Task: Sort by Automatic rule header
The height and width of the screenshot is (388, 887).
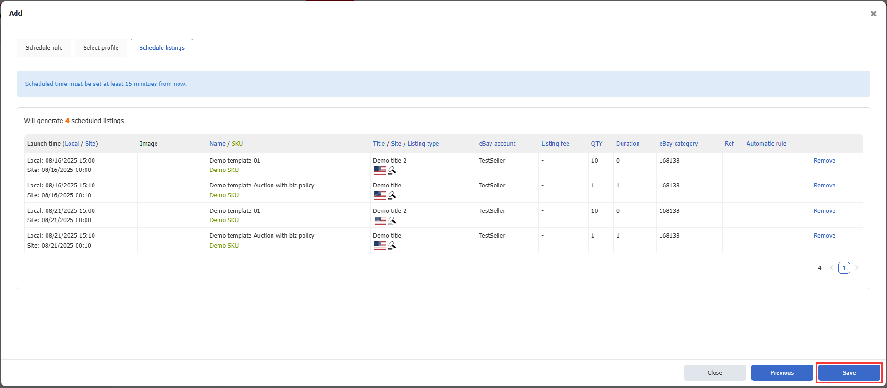Action: tap(766, 144)
